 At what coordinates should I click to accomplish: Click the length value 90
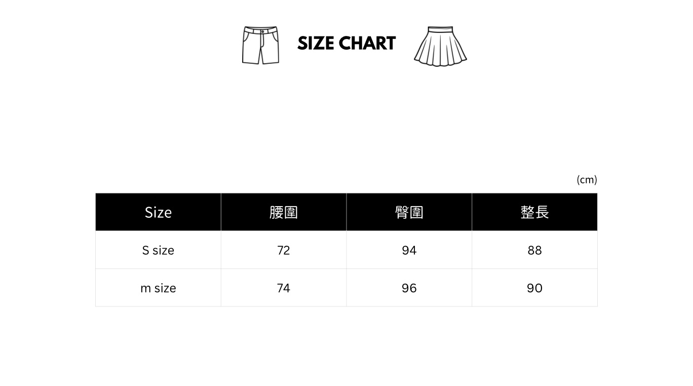[534, 288]
